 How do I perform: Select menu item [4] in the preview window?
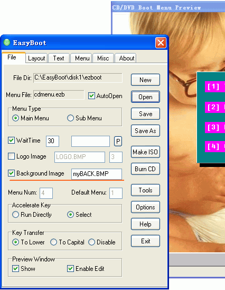pyautogui.click(x=215, y=146)
